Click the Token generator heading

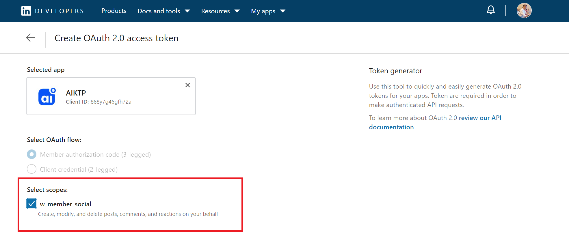(395, 71)
